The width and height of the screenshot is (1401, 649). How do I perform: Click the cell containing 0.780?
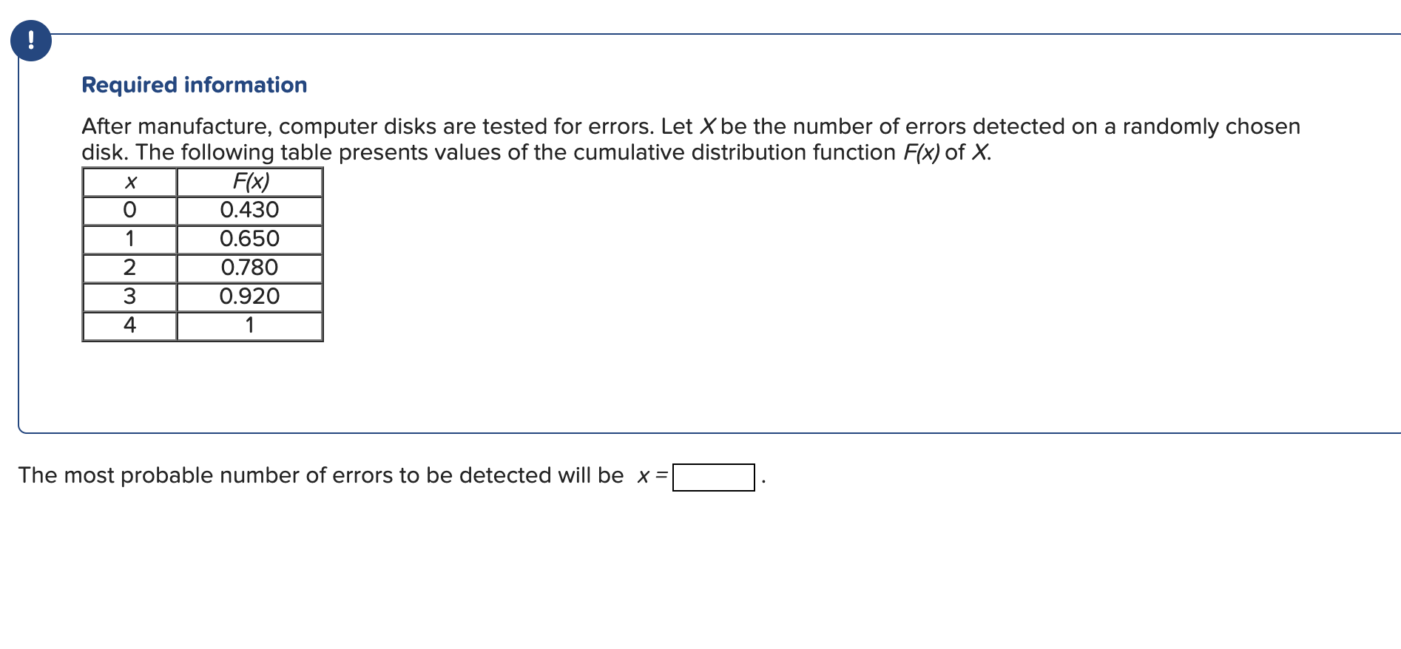[x=249, y=267]
